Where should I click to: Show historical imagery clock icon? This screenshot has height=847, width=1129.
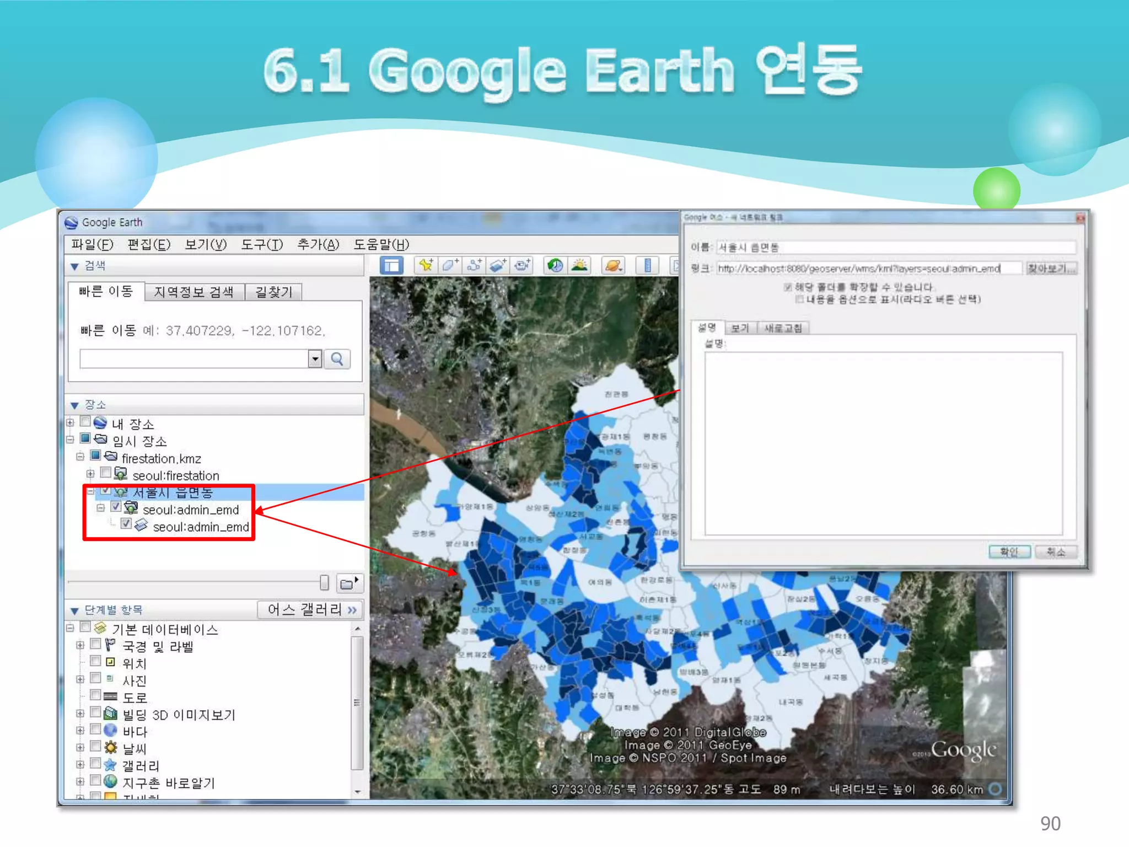click(555, 266)
